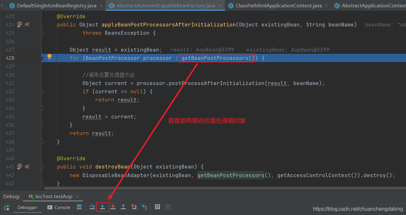The height and width of the screenshot is (215, 406).
Task: Switch to the Console tab
Action: click(59, 207)
